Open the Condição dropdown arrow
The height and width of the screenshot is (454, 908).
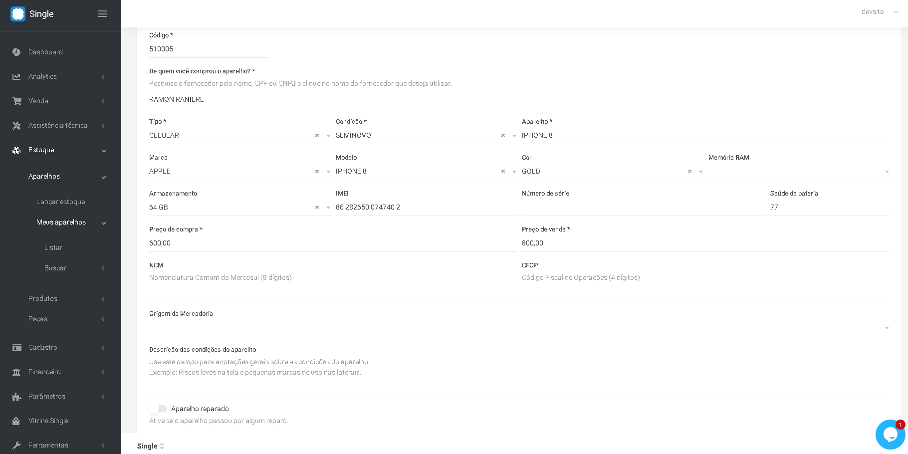pyautogui.click(x=514, y=136)
